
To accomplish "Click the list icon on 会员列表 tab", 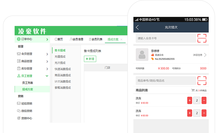I will [x=90, y=39].
